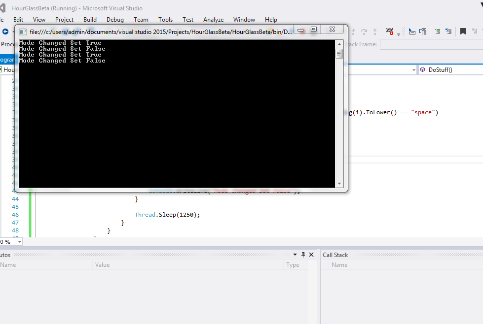The height and width of the screenshot is (324, 483).
Task: Open the Autos panel window position dropdown
Action: tap(295, 255)
